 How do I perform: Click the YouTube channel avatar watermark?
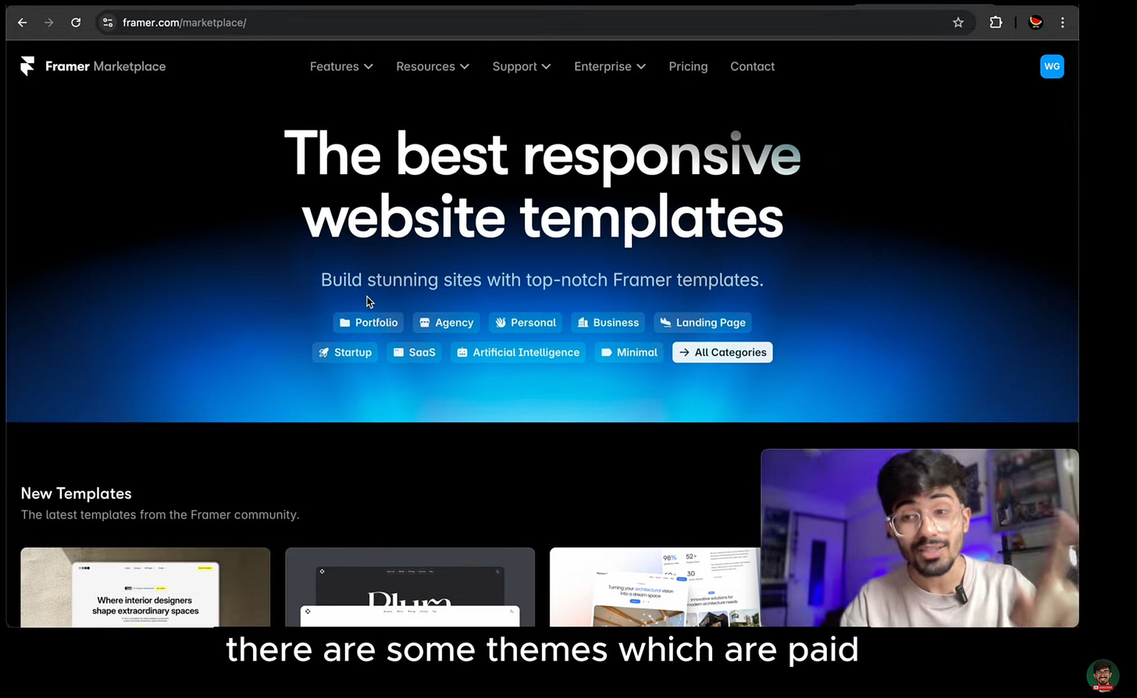click(x=1103, y=676)
